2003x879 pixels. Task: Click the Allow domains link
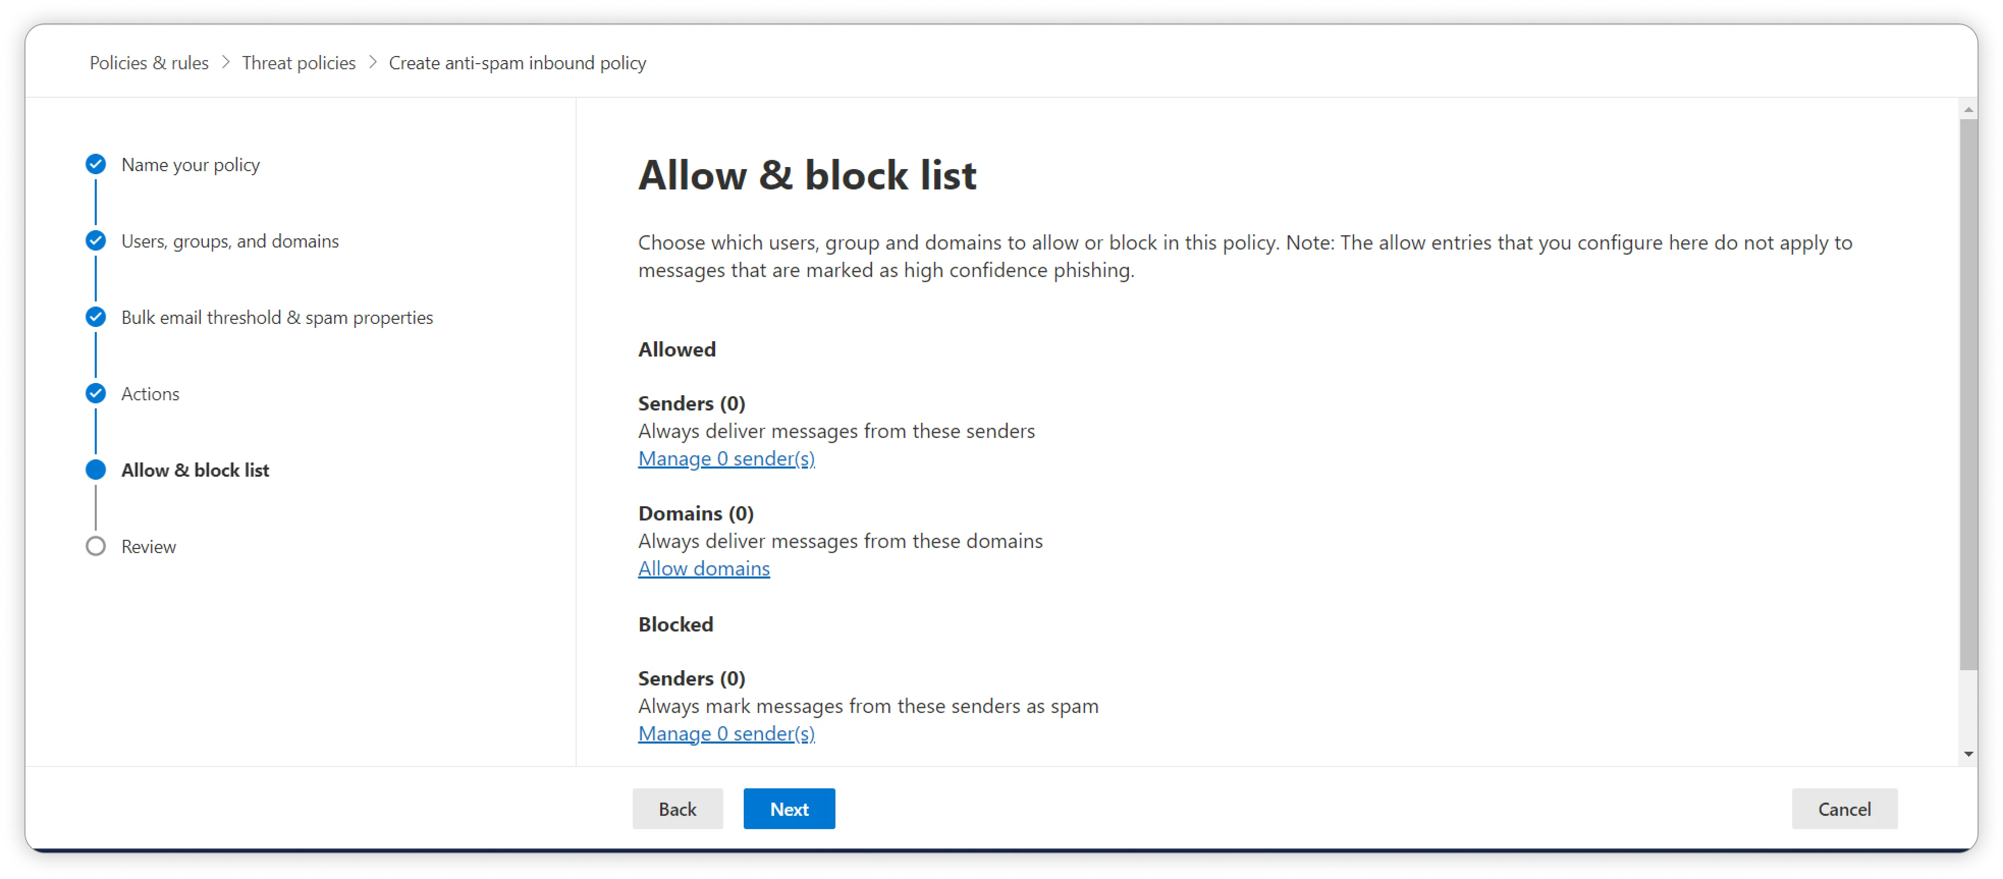pyautogui.click(x=703, y=569)
